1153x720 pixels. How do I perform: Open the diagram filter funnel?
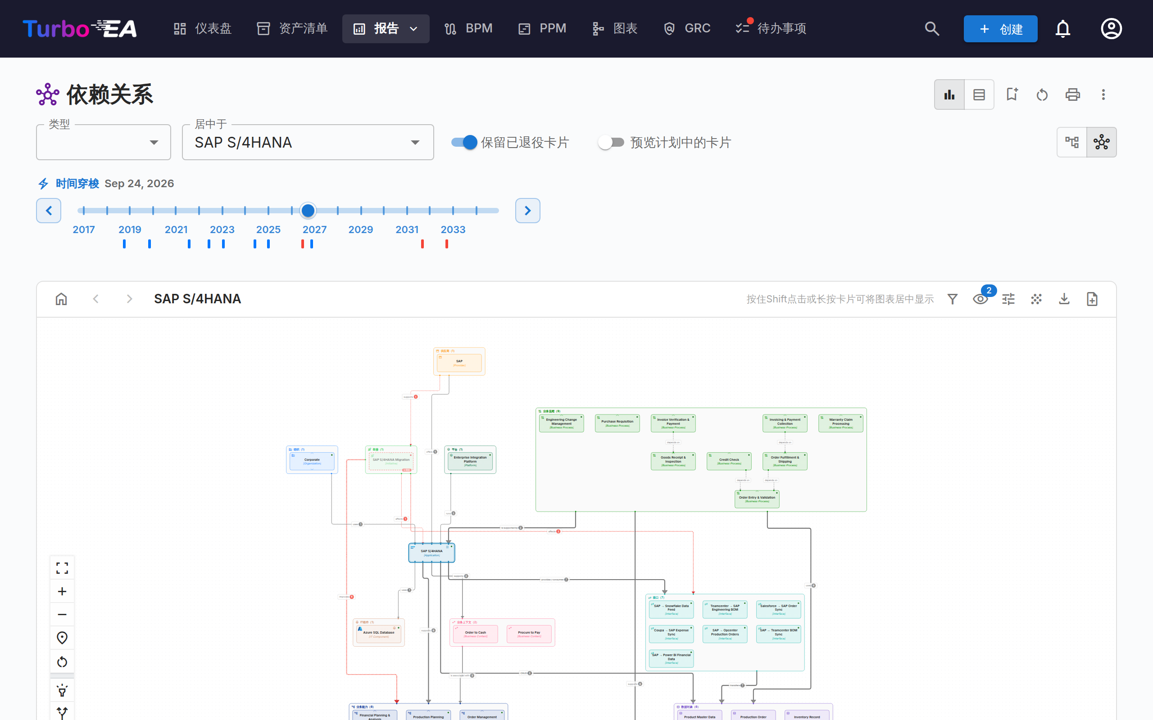point(952,298)
